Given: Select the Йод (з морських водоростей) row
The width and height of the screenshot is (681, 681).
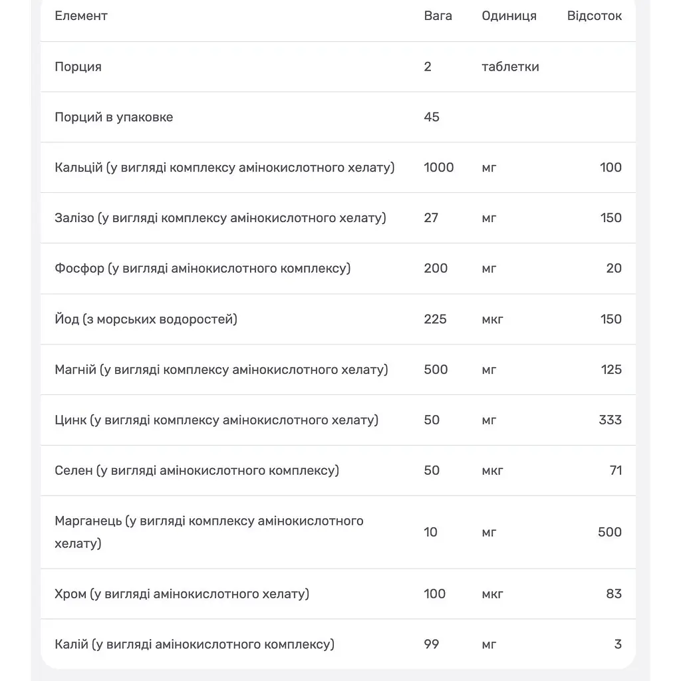Looking at the screenshot, I should point(338,319).
